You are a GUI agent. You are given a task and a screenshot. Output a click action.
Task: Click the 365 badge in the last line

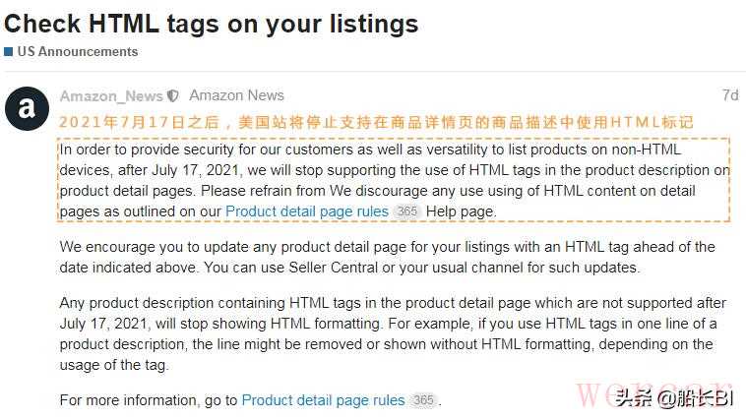pyautogui.click(x=422, y=400)
